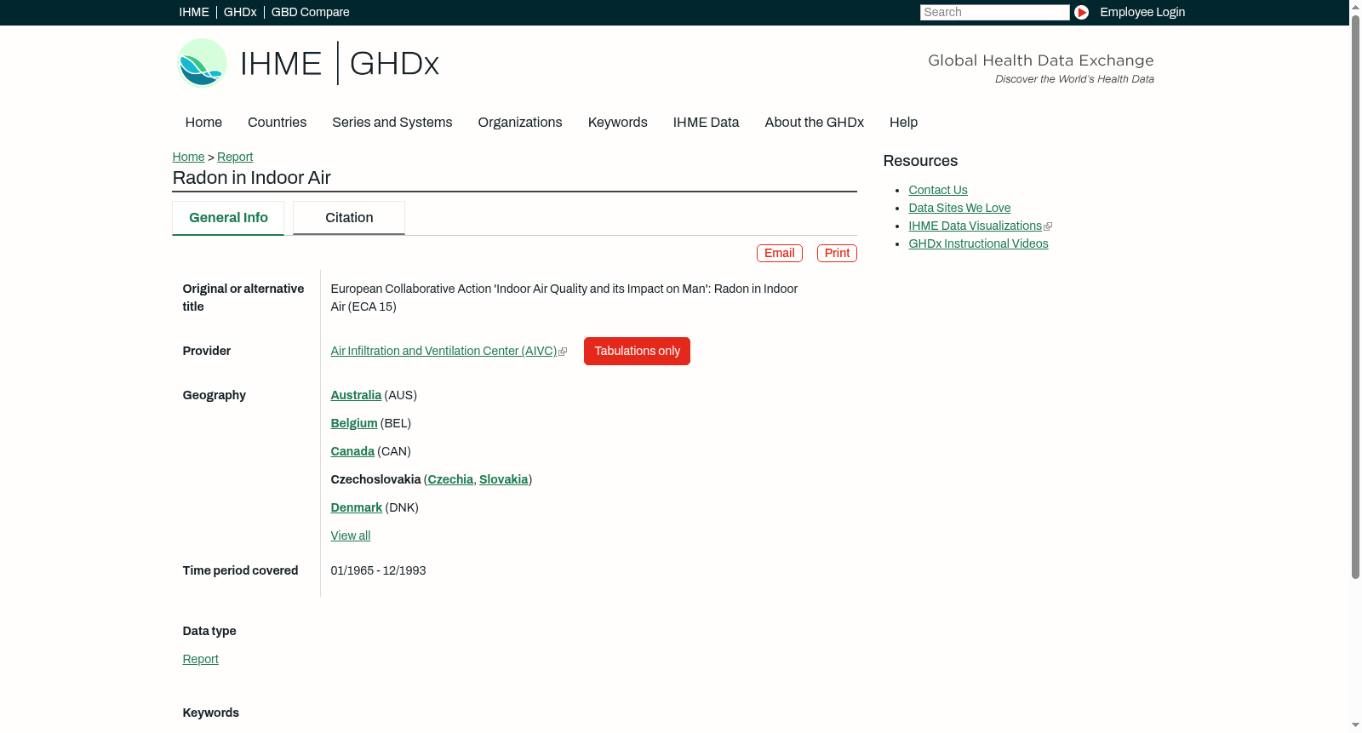1362x733 pixels.
Task: Submit search with the red arrow button
Action: (1081, 12)
